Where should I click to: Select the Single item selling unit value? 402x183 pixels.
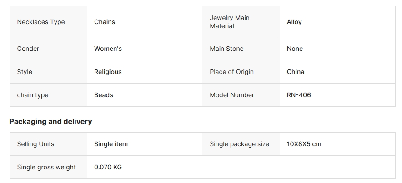[111, 144]
